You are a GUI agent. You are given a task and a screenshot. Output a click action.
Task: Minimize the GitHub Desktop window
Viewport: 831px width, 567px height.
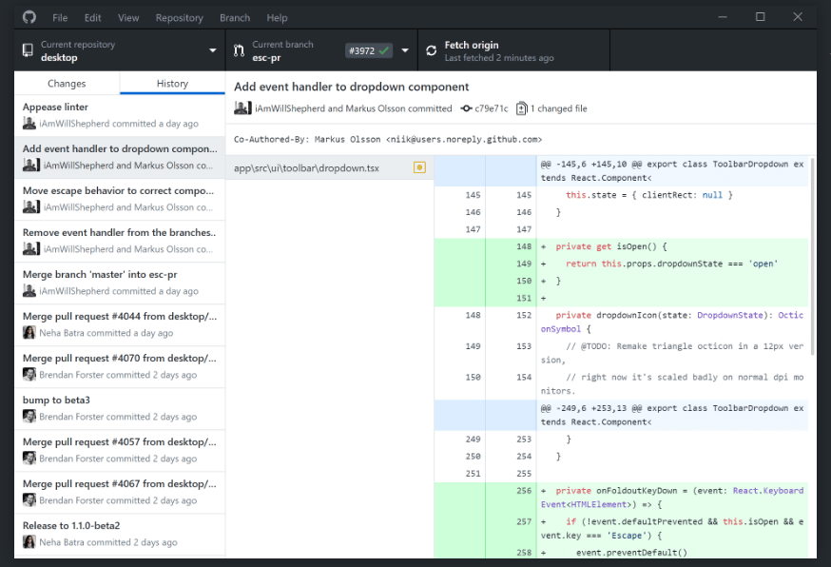click(723, 17)
